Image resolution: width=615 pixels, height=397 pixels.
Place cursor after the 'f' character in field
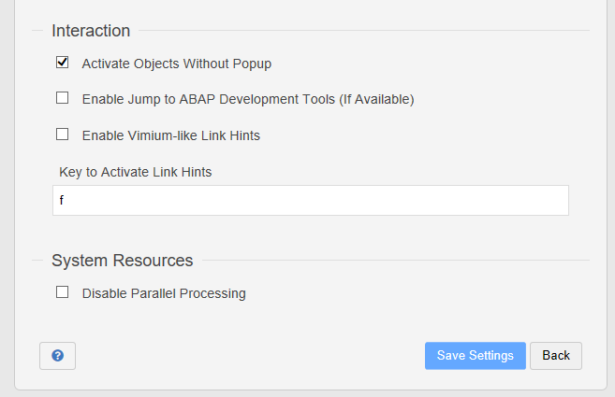pos(65,201)
